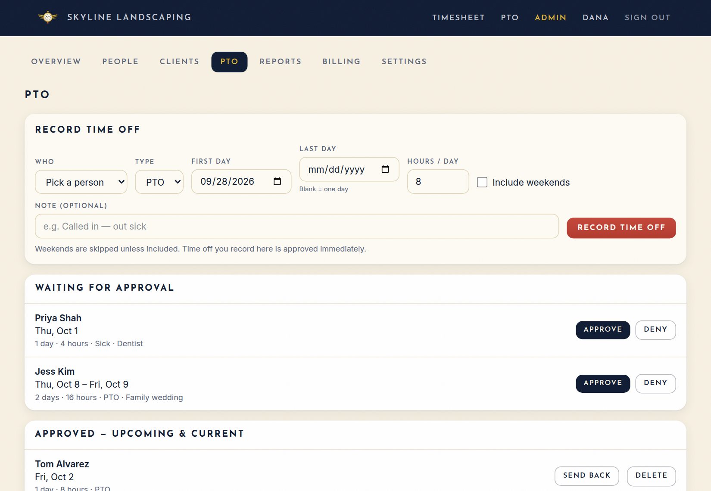Focus the First Day date field
711x491 pixels.
click(241, 181)
